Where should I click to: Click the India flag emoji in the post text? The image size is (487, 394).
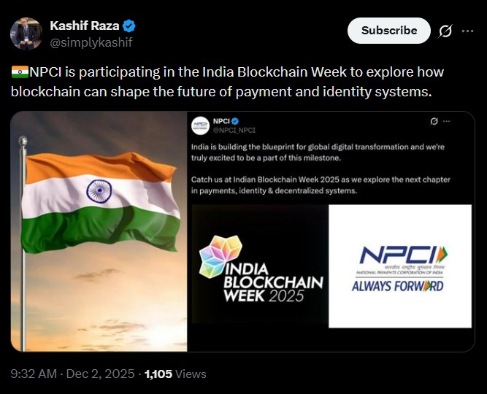(x=19, y=73)
